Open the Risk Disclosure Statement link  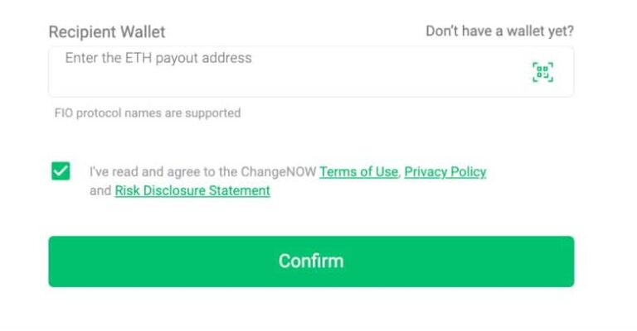coord(192,190)
